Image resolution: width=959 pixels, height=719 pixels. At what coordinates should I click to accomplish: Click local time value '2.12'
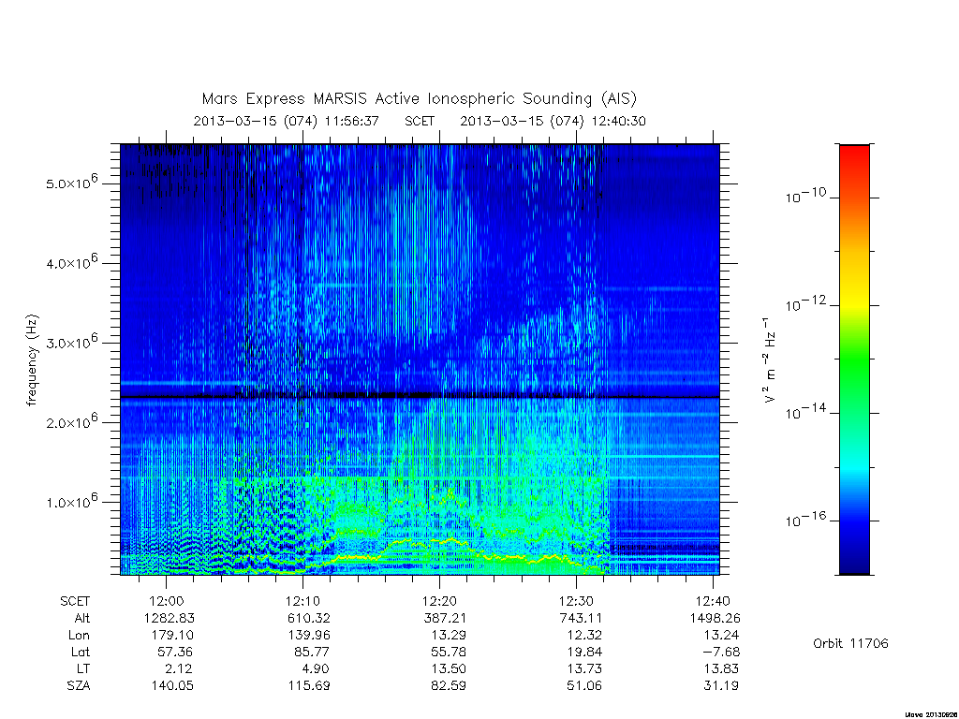tap(179, 668)
